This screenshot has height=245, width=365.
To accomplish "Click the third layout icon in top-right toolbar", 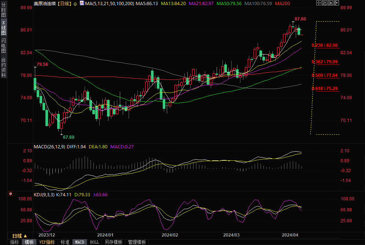I will tap(330, 3).
